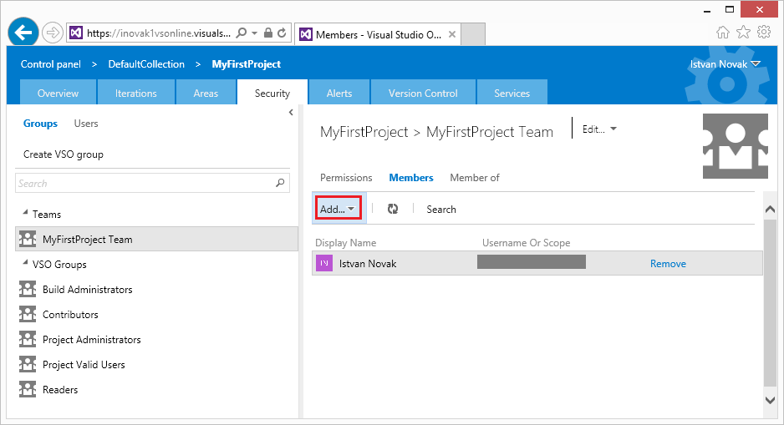
Task: Switch to the Overview tab
Action: point(58,93)
